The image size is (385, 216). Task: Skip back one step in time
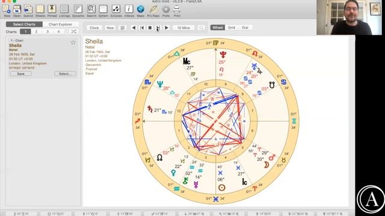coord(142,28)
